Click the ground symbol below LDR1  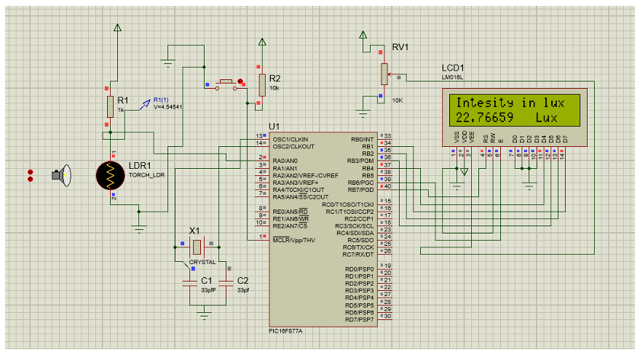[x=139, y=229]
